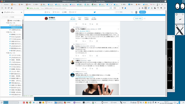Click the blue bookmark star in address bar
Image resolution: width=185 pixels, height=104 pixels.
[125, 8]
